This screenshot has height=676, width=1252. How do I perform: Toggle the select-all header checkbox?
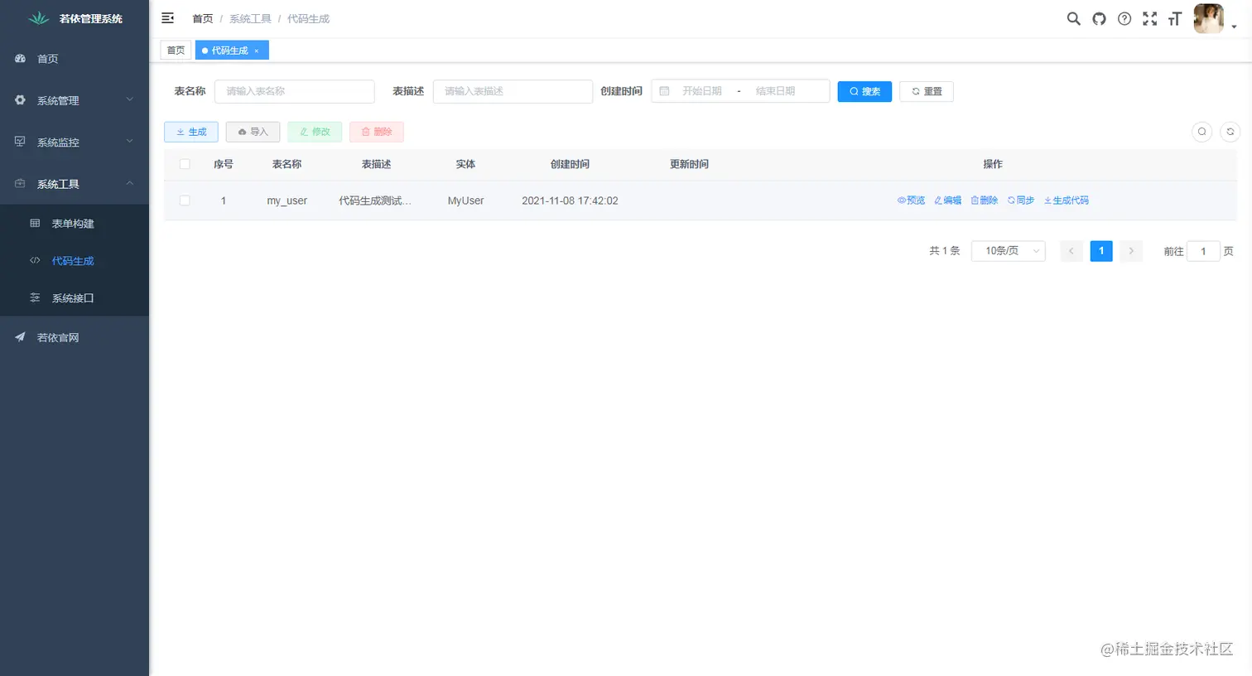[185, 164]
